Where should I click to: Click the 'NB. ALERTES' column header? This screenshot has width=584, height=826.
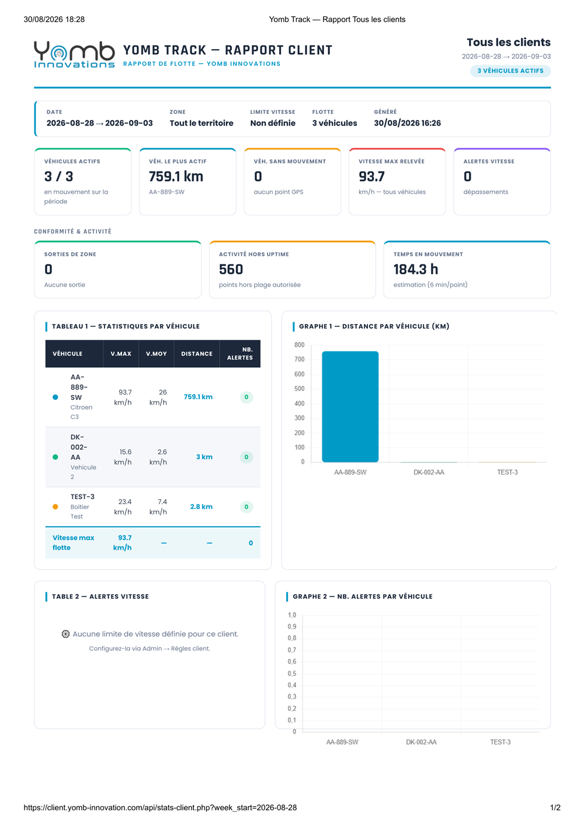[240, 354]
